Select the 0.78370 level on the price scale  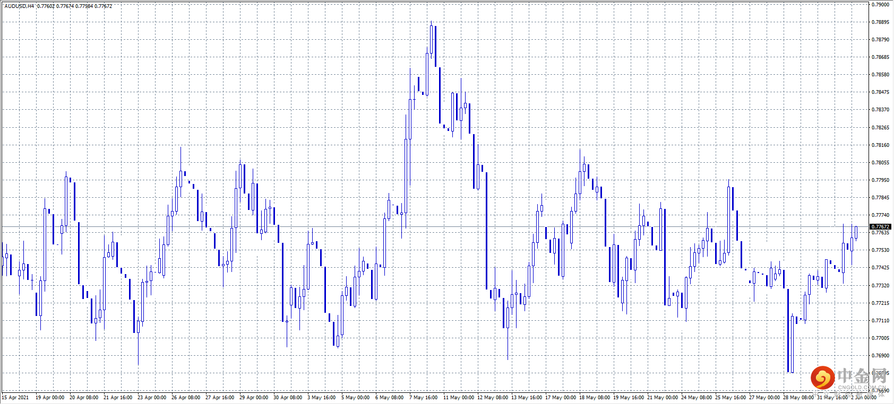point(880,110)
